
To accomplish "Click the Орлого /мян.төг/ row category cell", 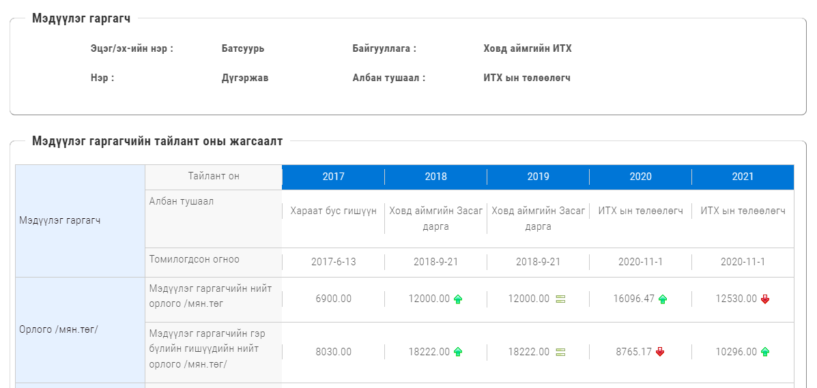I will 81,330.
